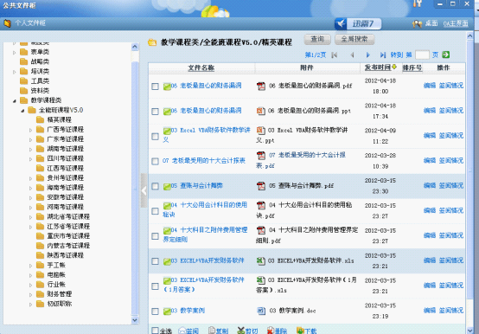Sort by 发布时间 column header

(378, 67)
